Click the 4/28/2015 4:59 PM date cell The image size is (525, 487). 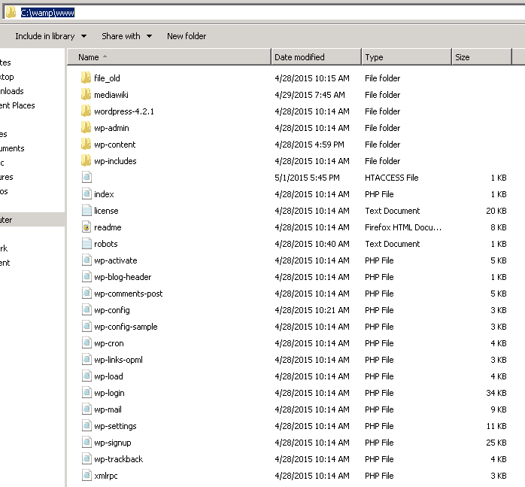(309, 145)
